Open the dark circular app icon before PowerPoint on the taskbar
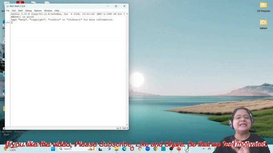 (171, 149)
